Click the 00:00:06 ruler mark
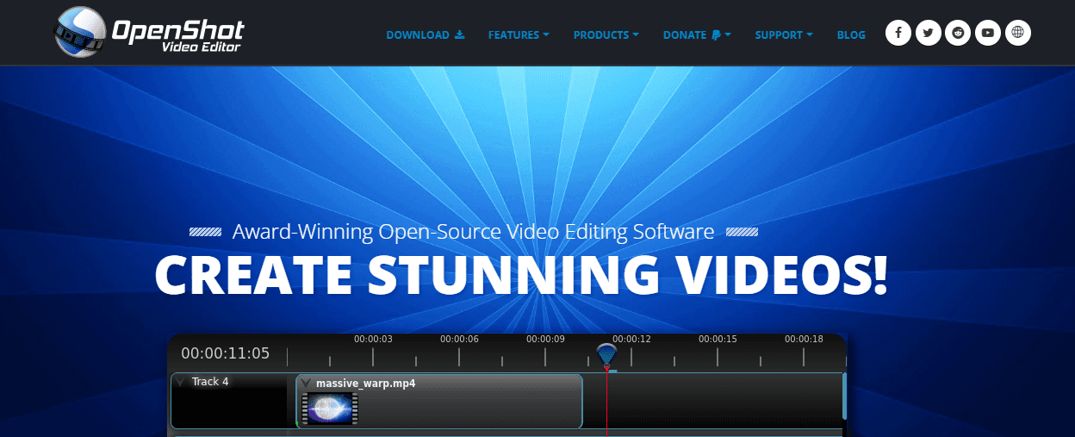 pos(459,339)
